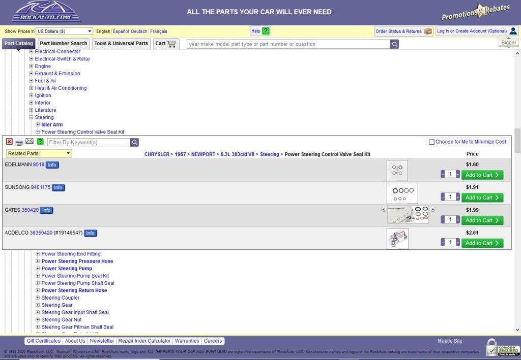Click the Edelmann seal kit thumbnail
521x360 pixels.
(397, 171)
